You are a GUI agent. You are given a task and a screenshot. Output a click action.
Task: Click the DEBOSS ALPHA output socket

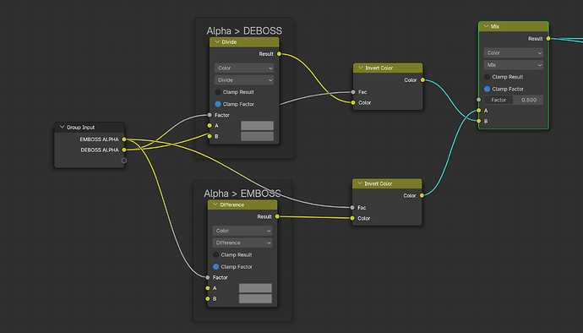124,150
